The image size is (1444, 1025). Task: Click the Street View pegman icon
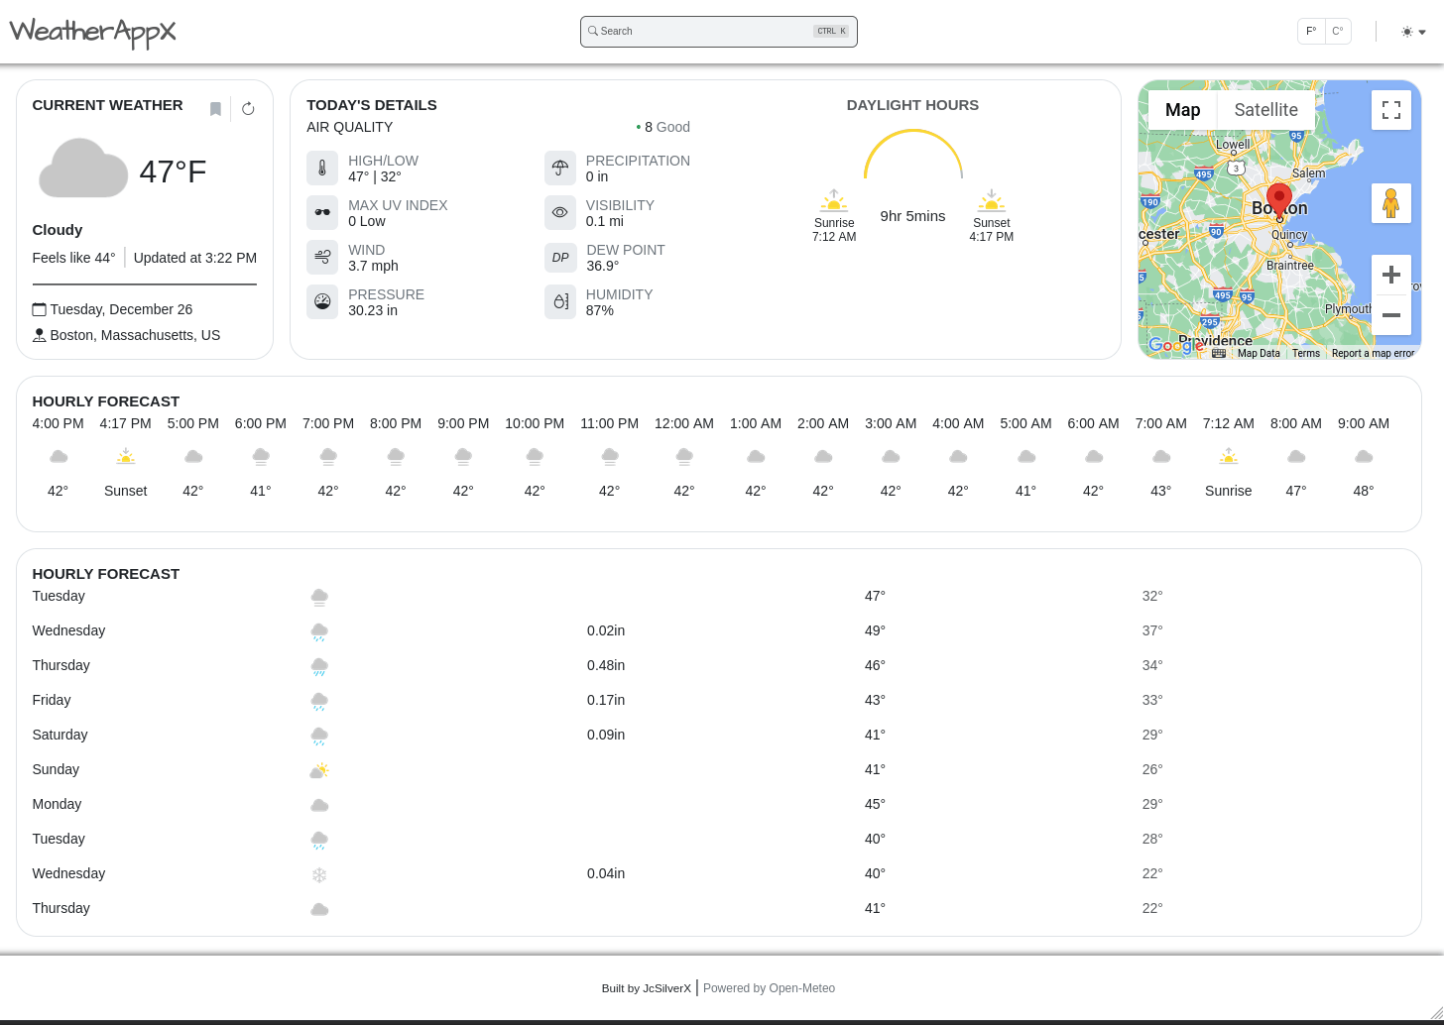(x=1390, y=203)
